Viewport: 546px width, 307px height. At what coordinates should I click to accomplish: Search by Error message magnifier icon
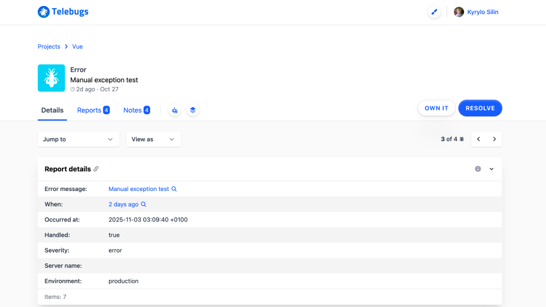(174, 189)
